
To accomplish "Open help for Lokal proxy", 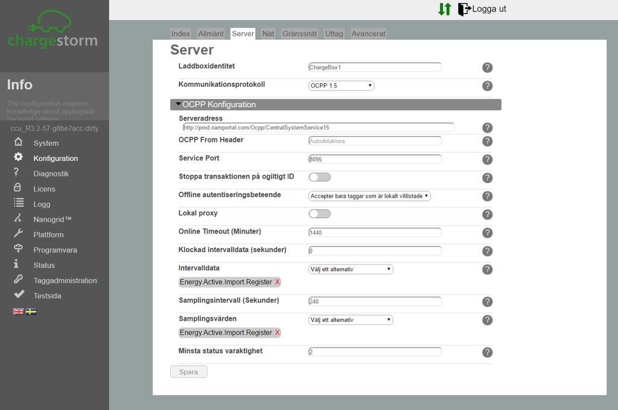I will [x=487, y=214].
